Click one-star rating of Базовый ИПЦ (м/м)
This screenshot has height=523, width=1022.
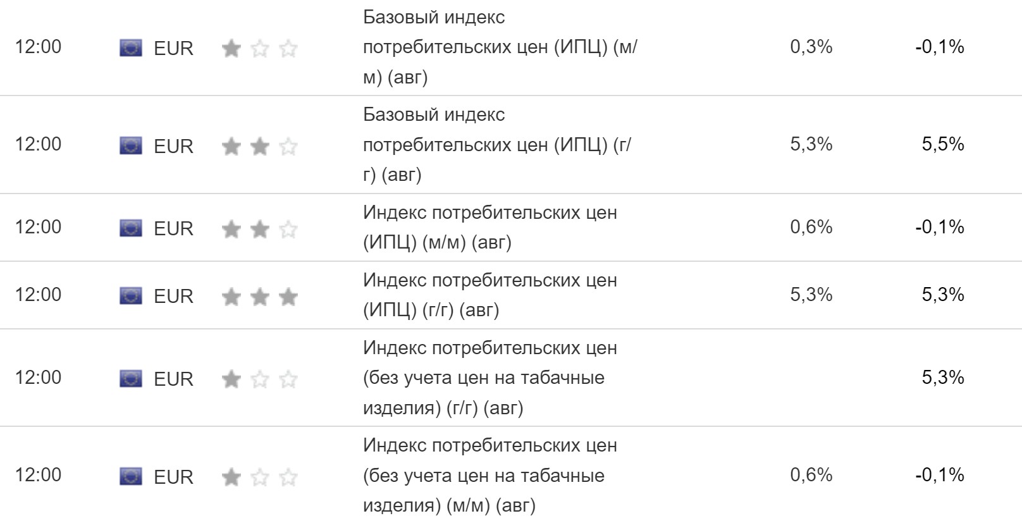point(259,49)
